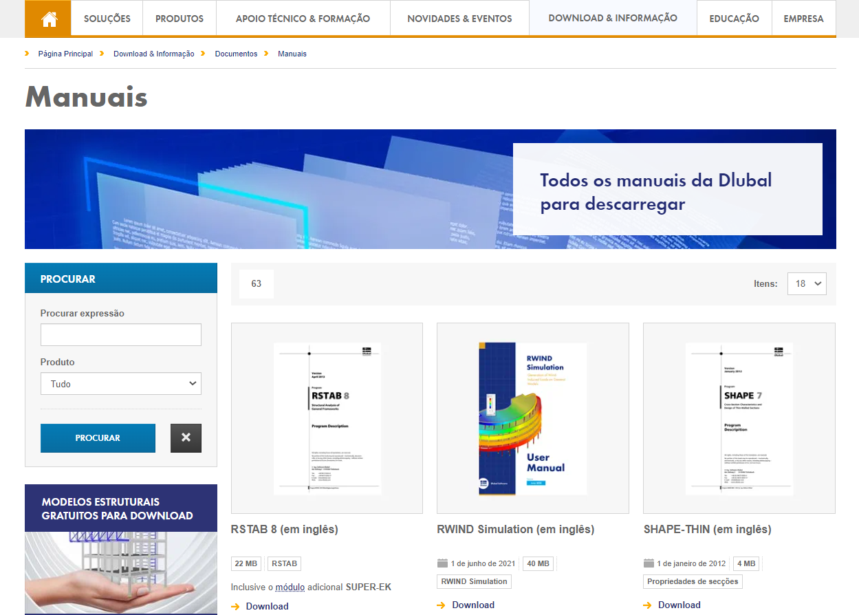Click the Propriedades de secções tag
The image size is (859, 615).
click(x=692, y=581)
